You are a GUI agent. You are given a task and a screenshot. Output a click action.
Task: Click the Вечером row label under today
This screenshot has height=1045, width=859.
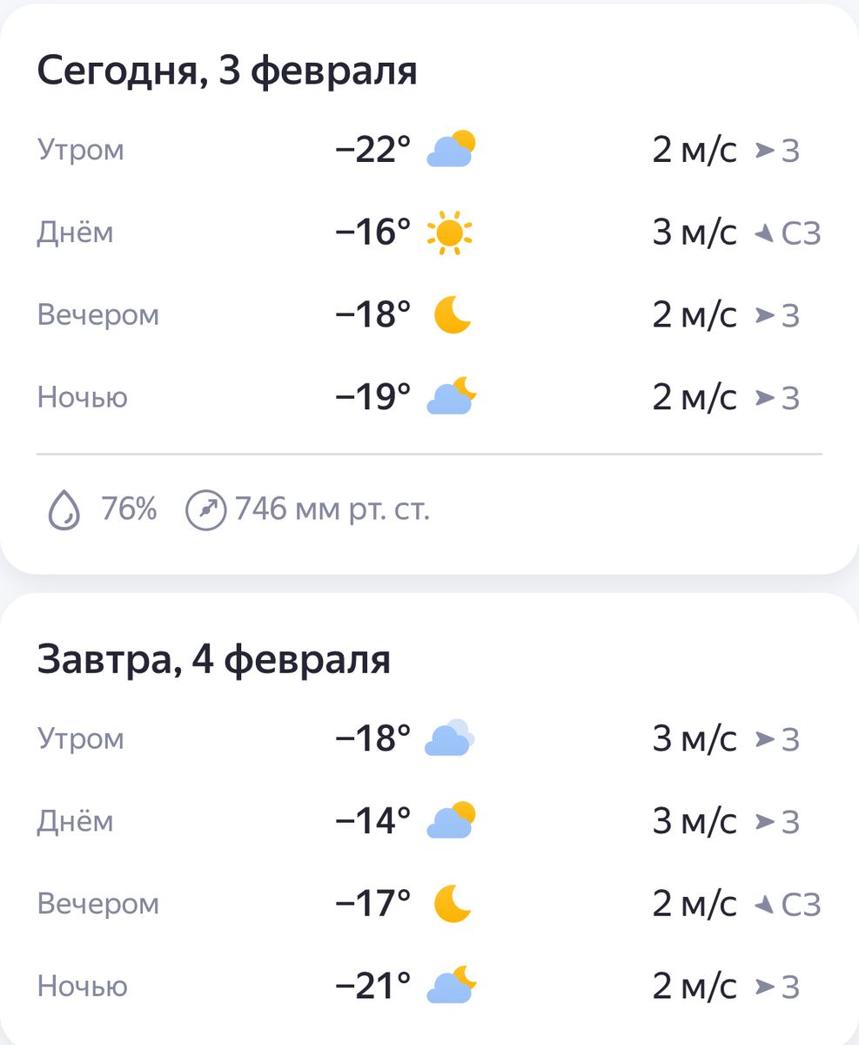[x=98, y=314]
